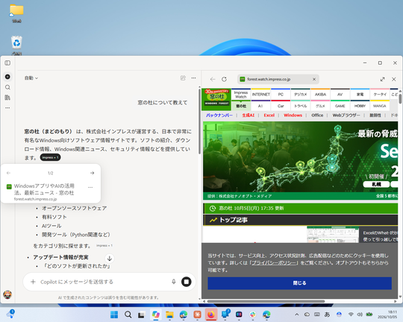This screenshot has height=322, width=403.
Task: Select the INTERNET site tab
Action: click(261, 95)
